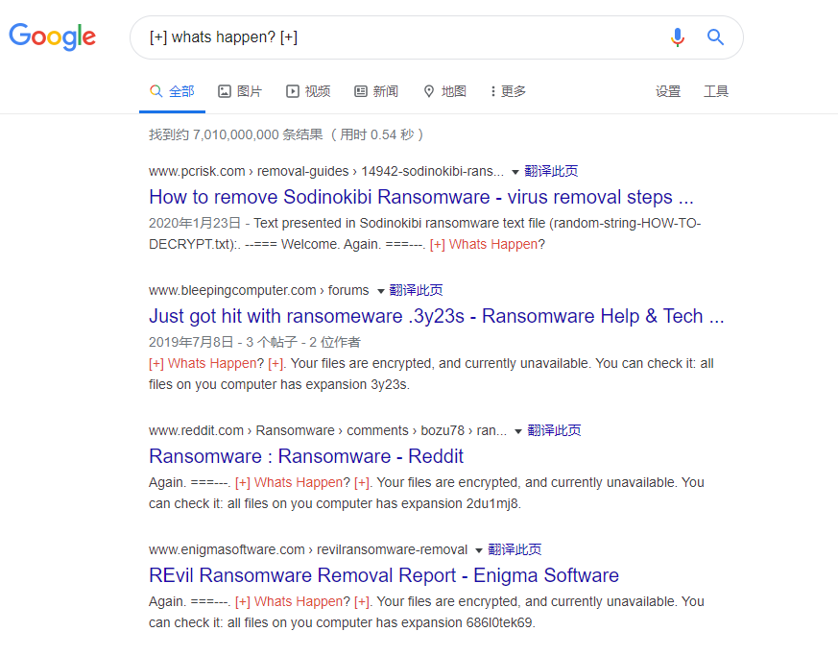
Task: Translate the enigmasoftware.com result page
Action: click(515, 549)
